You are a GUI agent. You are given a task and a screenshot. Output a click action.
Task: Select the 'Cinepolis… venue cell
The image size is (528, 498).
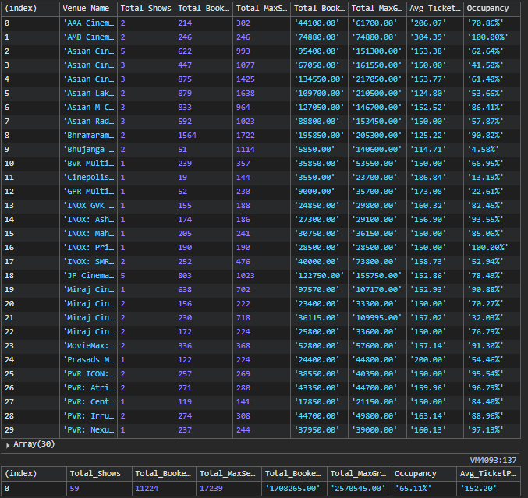(89, 178)
